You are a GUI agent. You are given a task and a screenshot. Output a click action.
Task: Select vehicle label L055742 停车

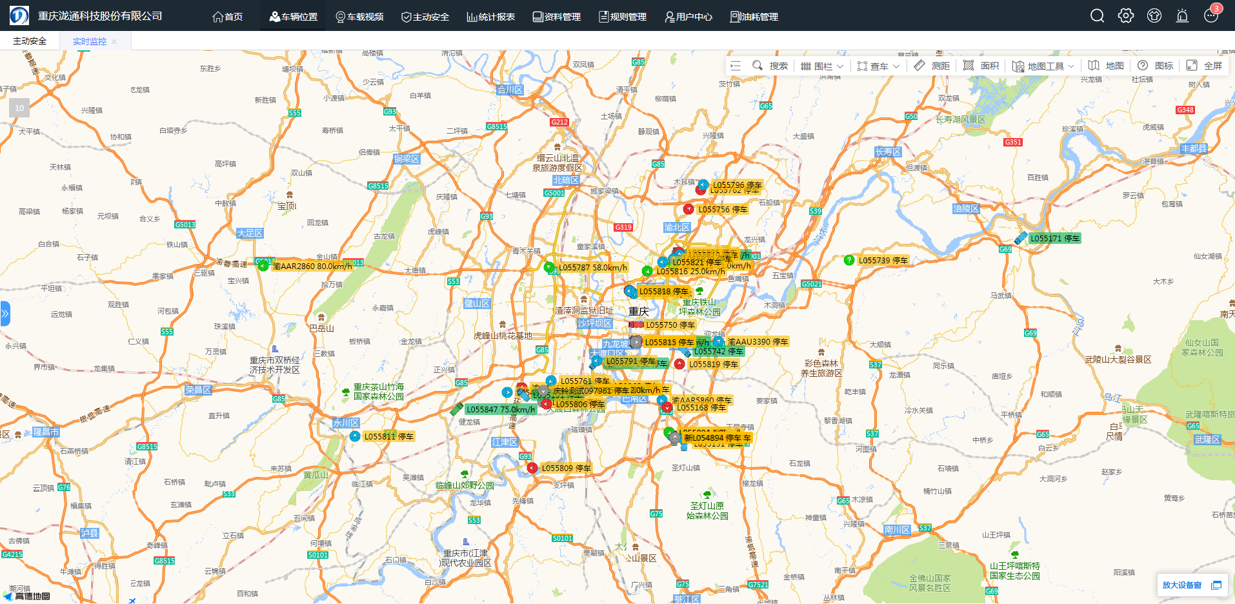(x=718, y=352)
